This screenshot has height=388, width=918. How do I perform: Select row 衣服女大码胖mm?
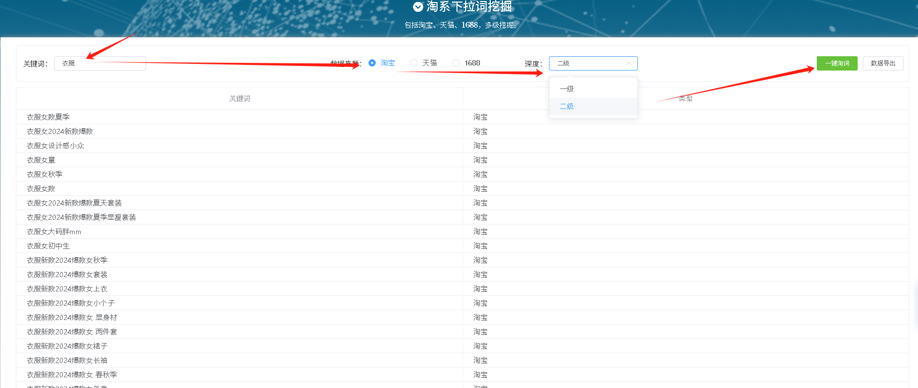pos(462,232)
